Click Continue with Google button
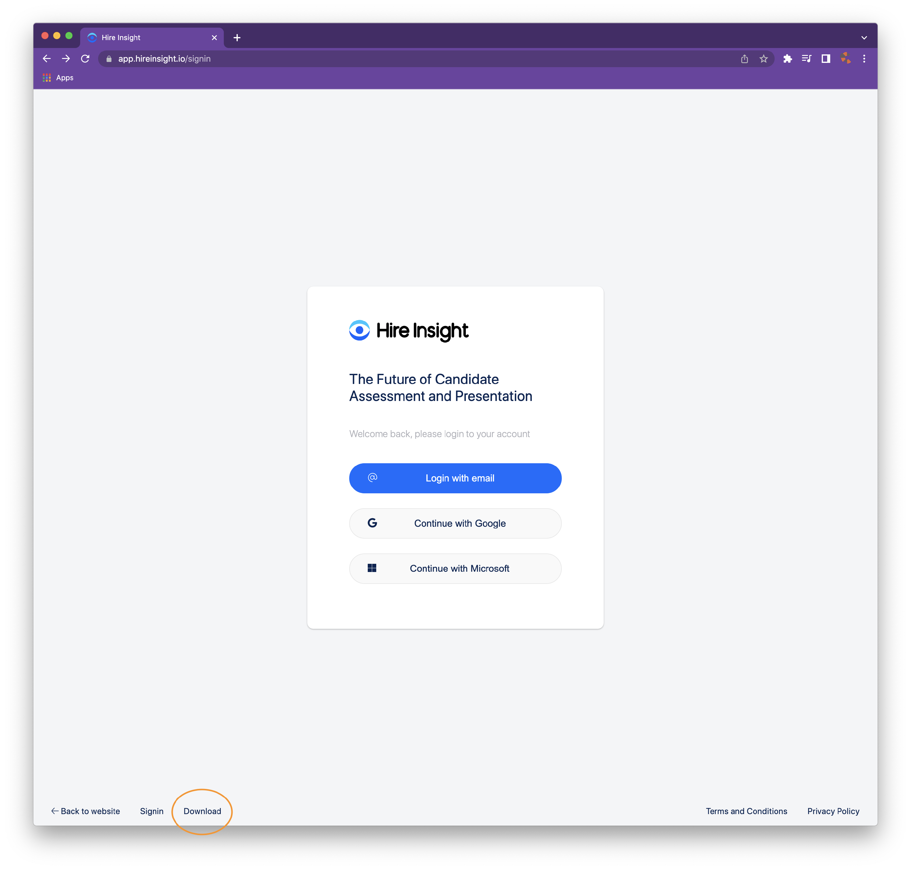 pos(455,523)
